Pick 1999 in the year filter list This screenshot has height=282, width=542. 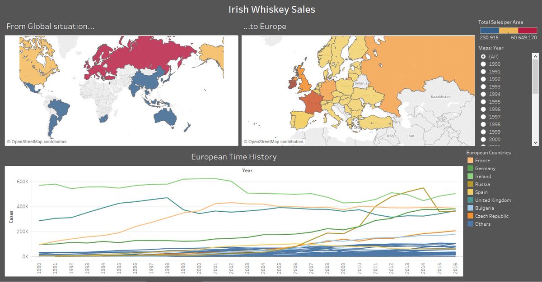(483, 132)
